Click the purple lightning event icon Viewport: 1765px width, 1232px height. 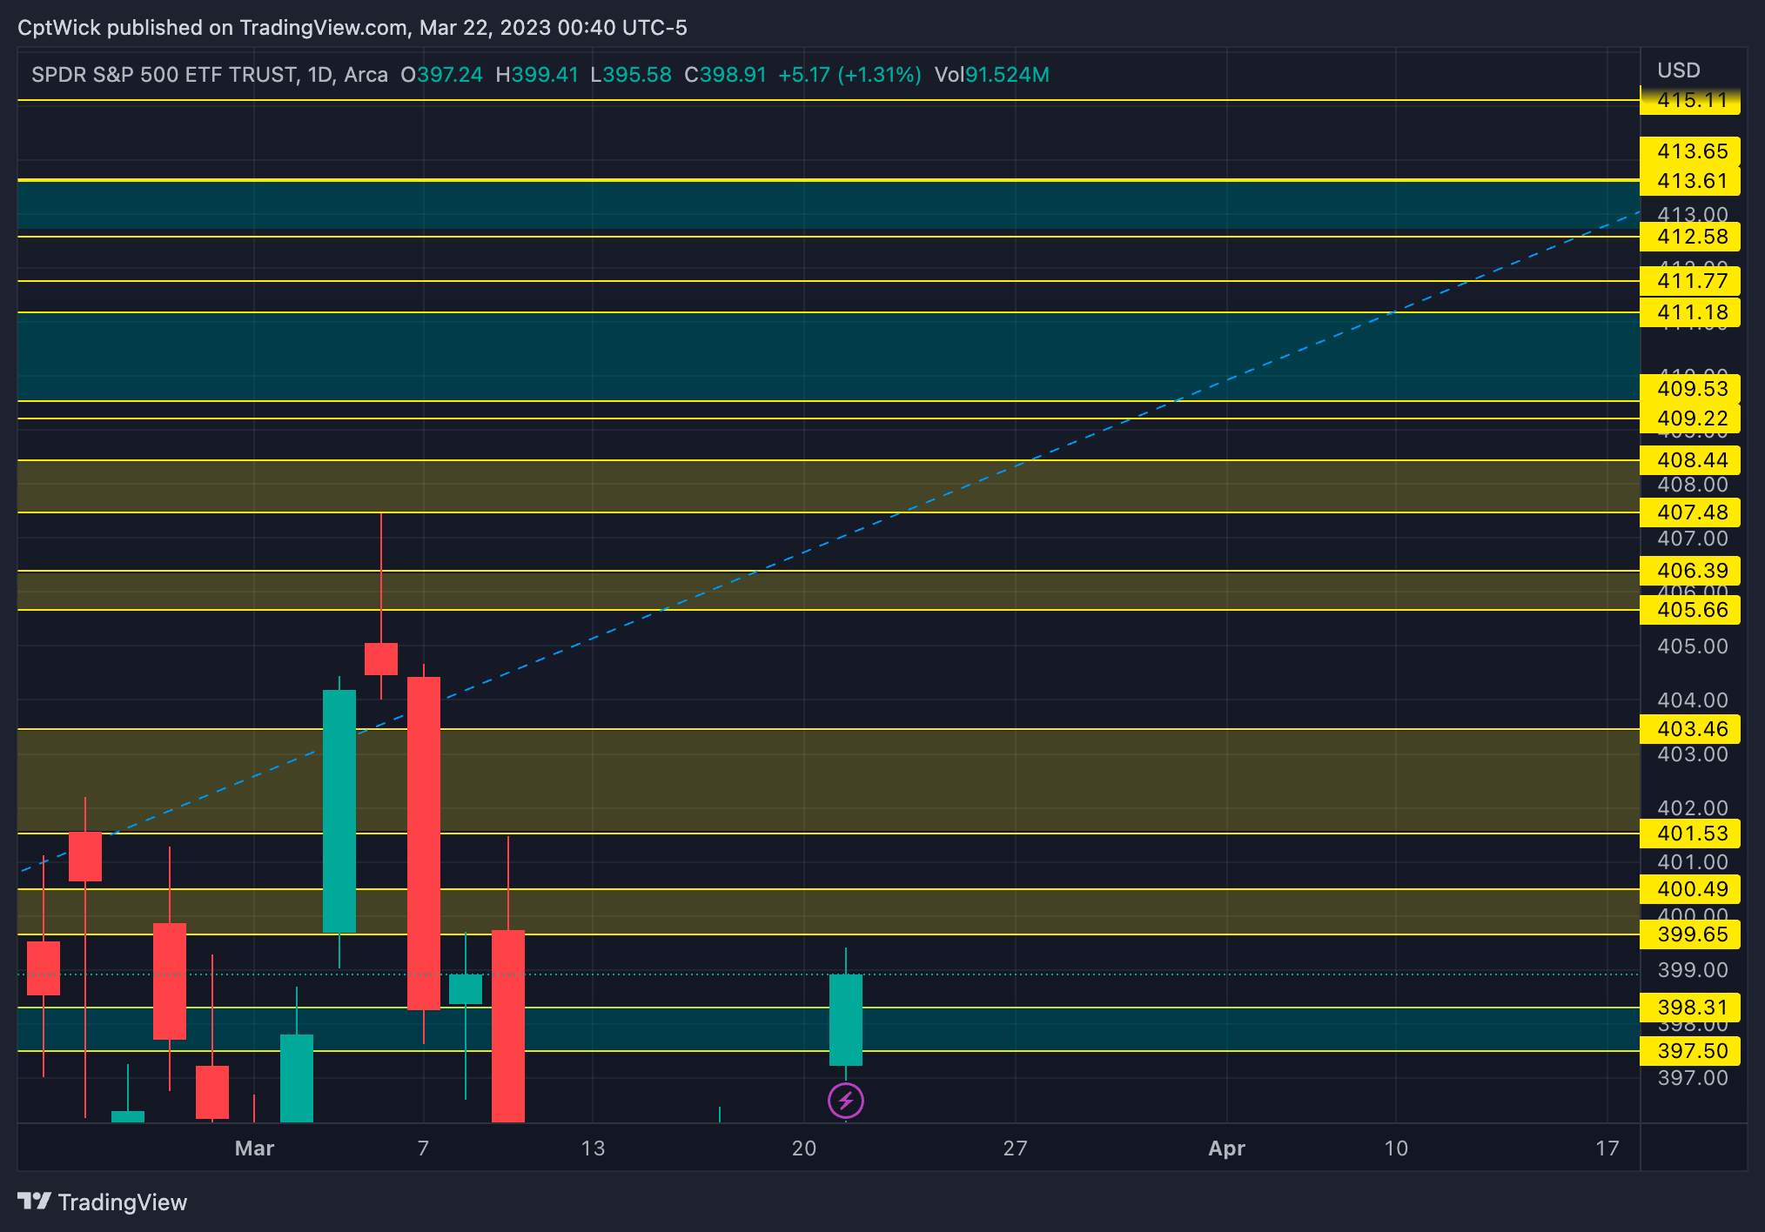(845, 1101)
